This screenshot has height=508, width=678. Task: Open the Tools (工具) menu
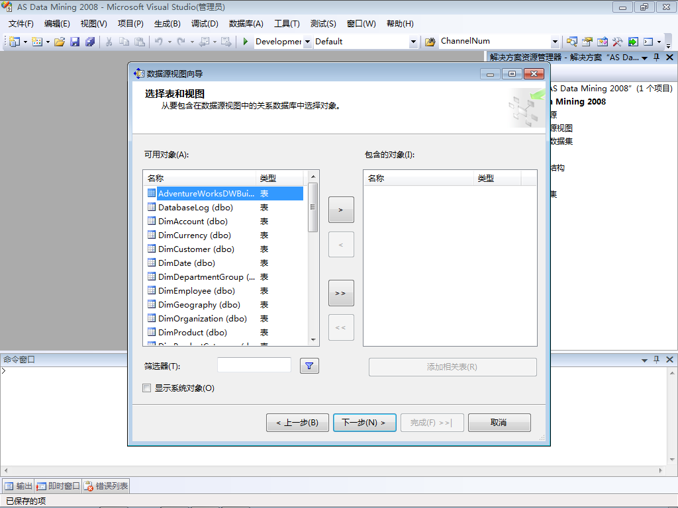tap(286, 24)
